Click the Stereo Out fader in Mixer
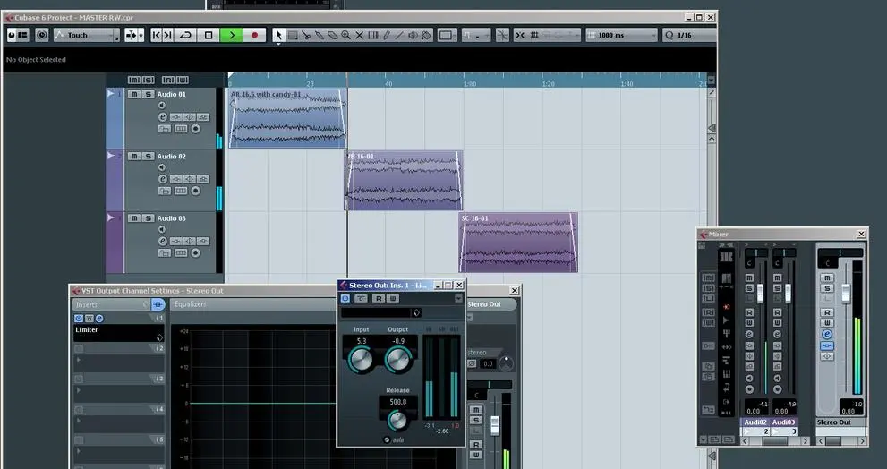The height and width of the screenshot is (469, 887). [x=846, y=293]
